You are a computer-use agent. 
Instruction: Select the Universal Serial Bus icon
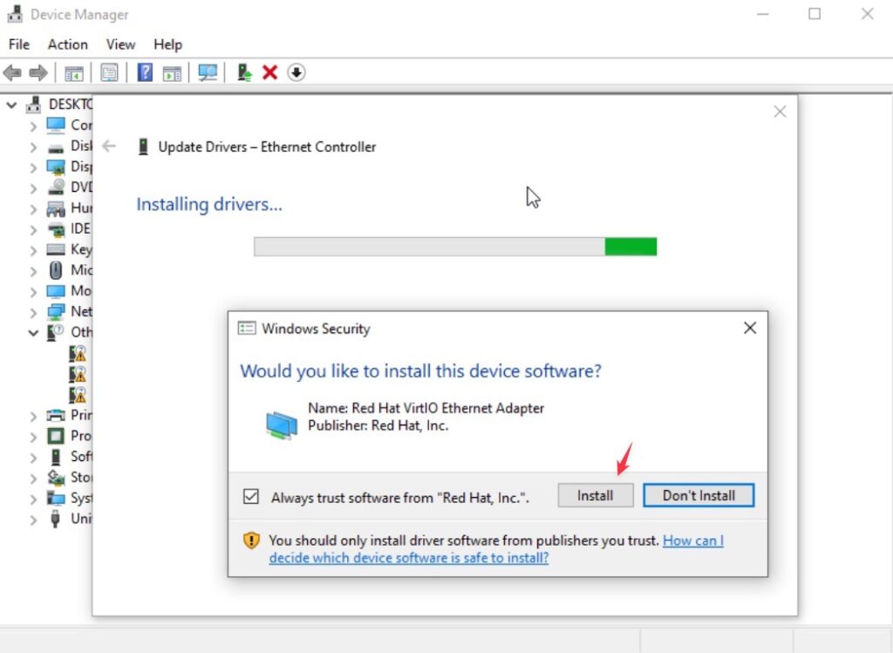point(56,519)
